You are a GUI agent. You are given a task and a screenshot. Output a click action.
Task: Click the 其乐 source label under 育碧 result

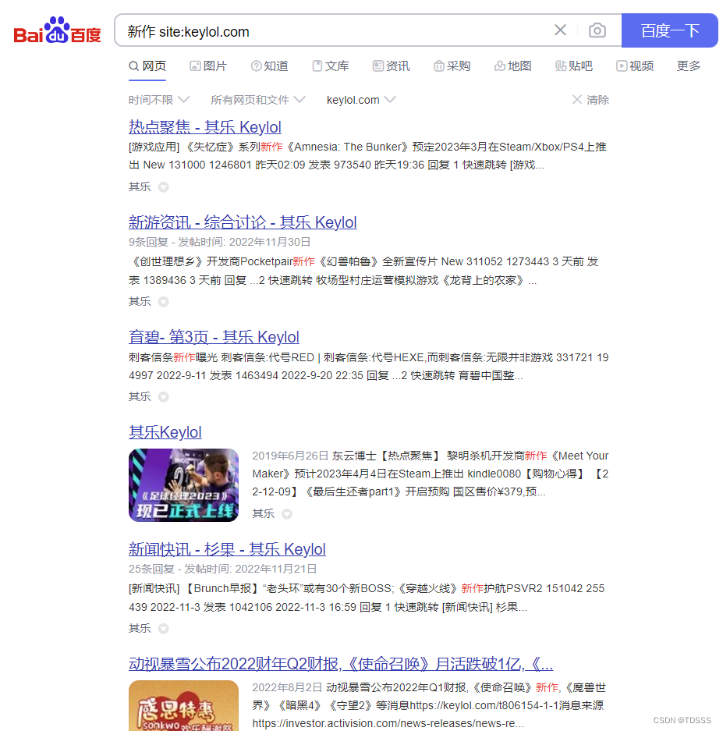point(140,396)
